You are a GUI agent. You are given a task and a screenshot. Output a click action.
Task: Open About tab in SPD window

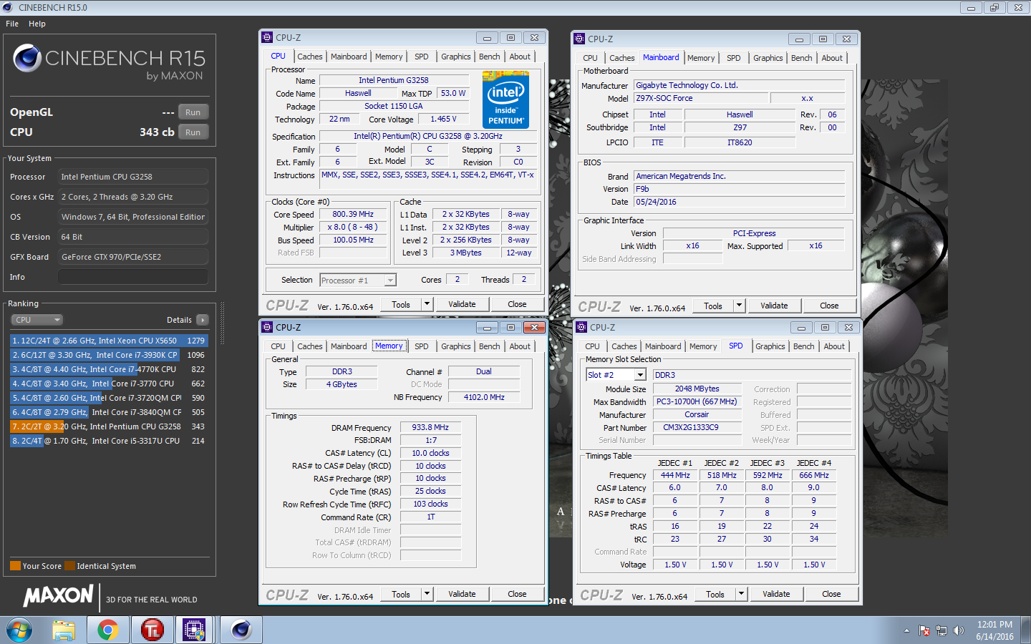point(834,346)
